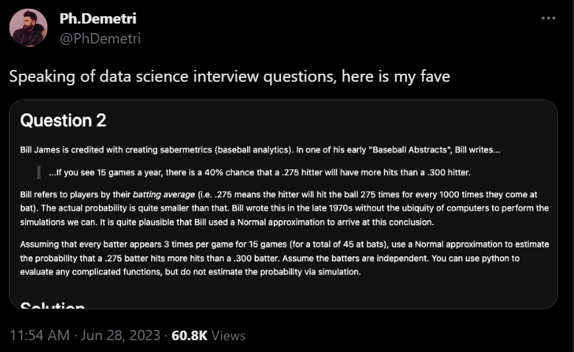Click the paragraph starting Bill James is credited
Image resolution: width=574 pixels, height=352 pixels.
pos(260,150)
